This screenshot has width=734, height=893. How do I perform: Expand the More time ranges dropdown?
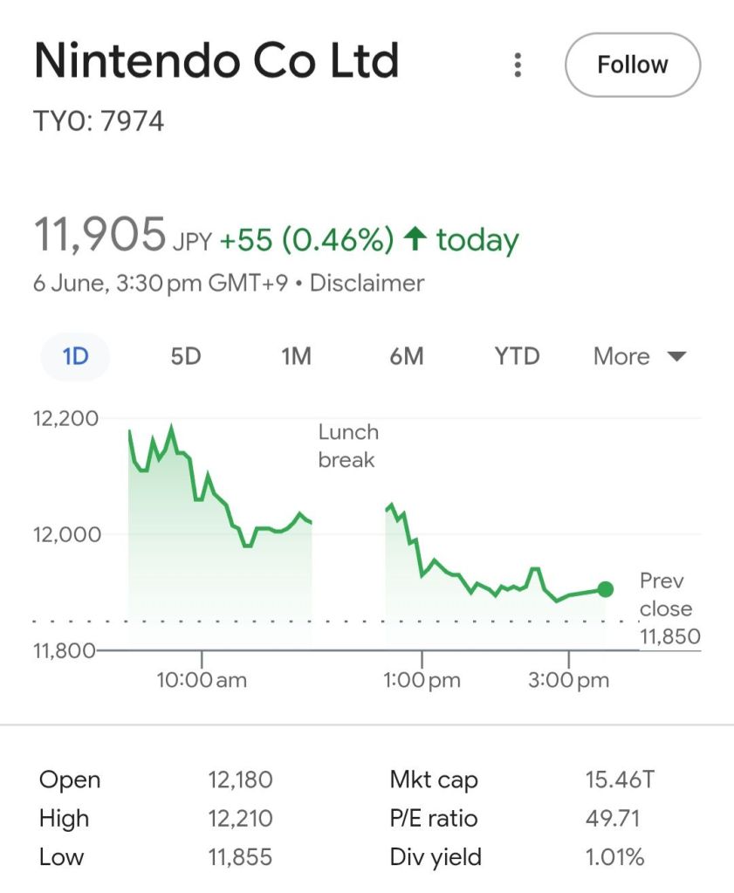pyautogui.click(x=621, y=356)
